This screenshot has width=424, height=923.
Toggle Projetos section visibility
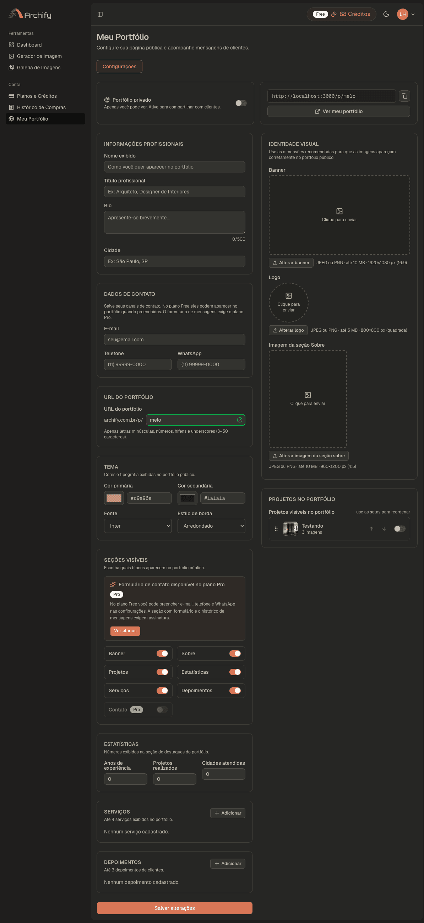coord(162,672)
